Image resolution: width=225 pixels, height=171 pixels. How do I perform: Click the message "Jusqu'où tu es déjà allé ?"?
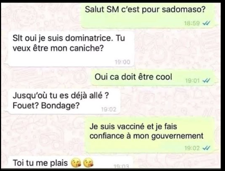click(61, 95)
